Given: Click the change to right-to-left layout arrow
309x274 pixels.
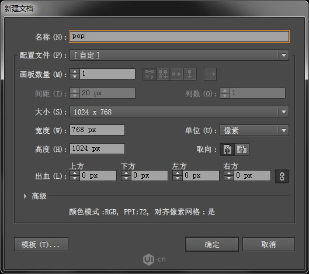Looking at the screenshot, I should tap(210, 74).
